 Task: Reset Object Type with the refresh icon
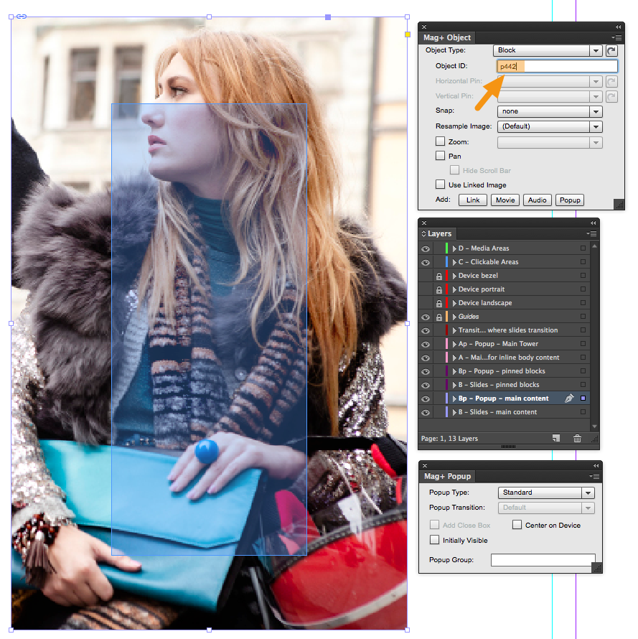pos(611,50)
